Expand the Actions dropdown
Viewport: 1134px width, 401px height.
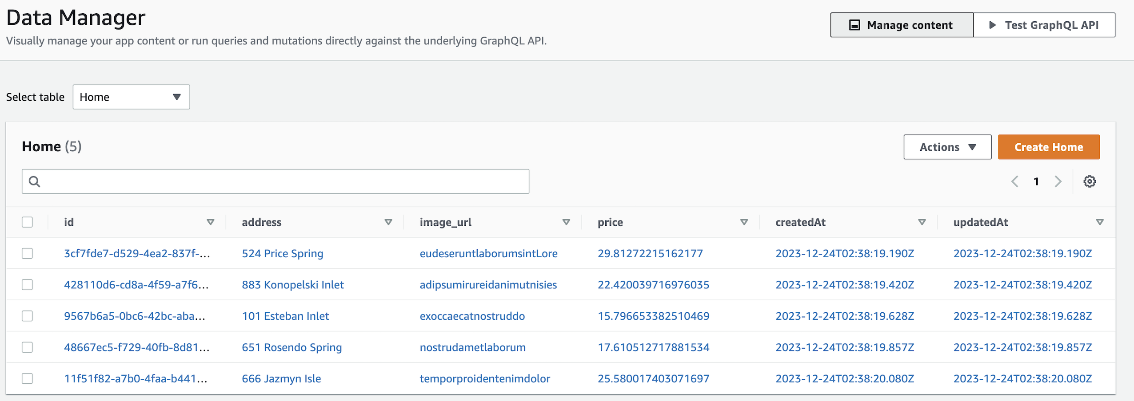947,147
